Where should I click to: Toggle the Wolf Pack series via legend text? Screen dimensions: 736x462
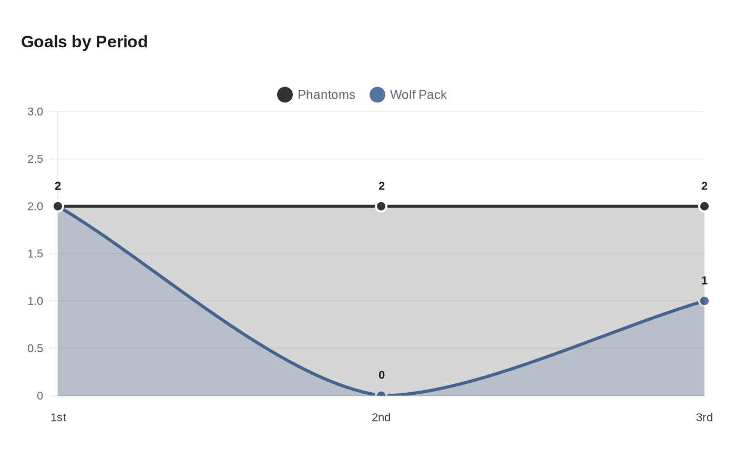[x=418, y=95]
